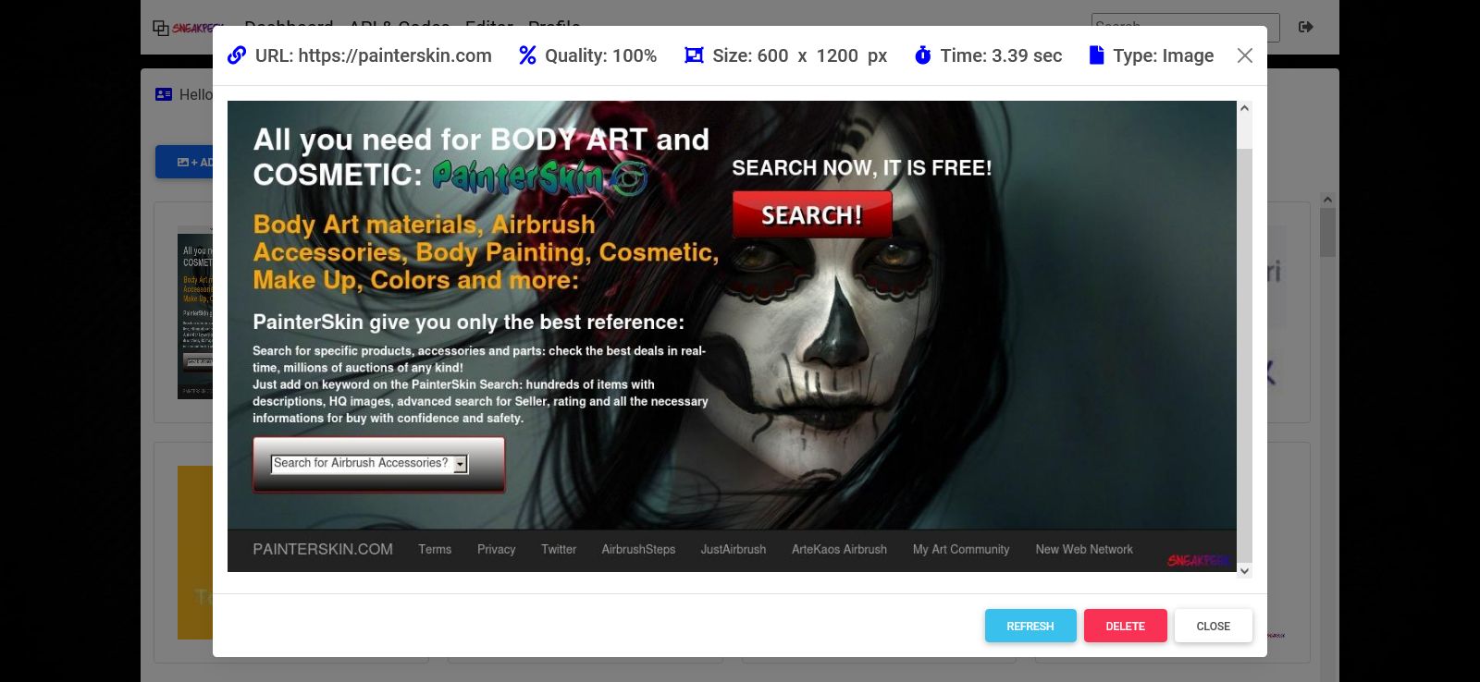This screenshot has height=682, width=1480.
Task: Click the 'Hello' greeting behind the dialog
Action: (196, 94)
